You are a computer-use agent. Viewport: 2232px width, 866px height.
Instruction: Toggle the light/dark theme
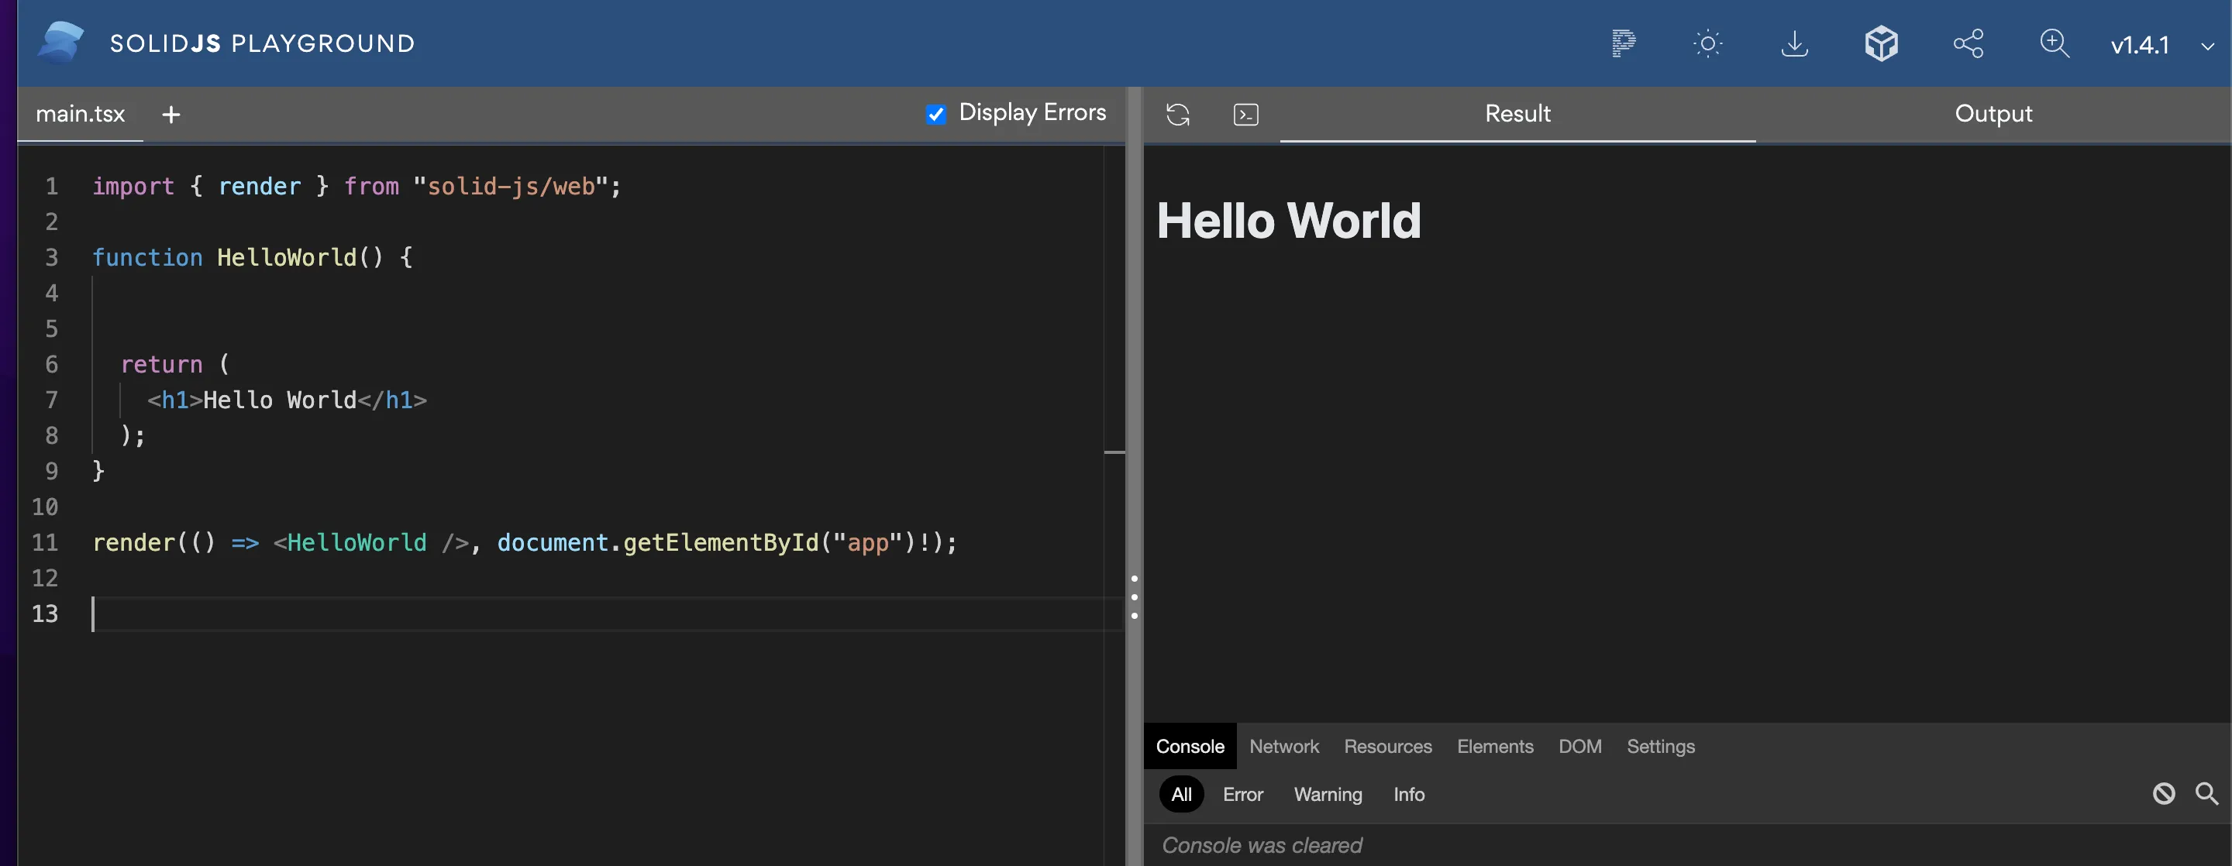tap(1708, 43)
